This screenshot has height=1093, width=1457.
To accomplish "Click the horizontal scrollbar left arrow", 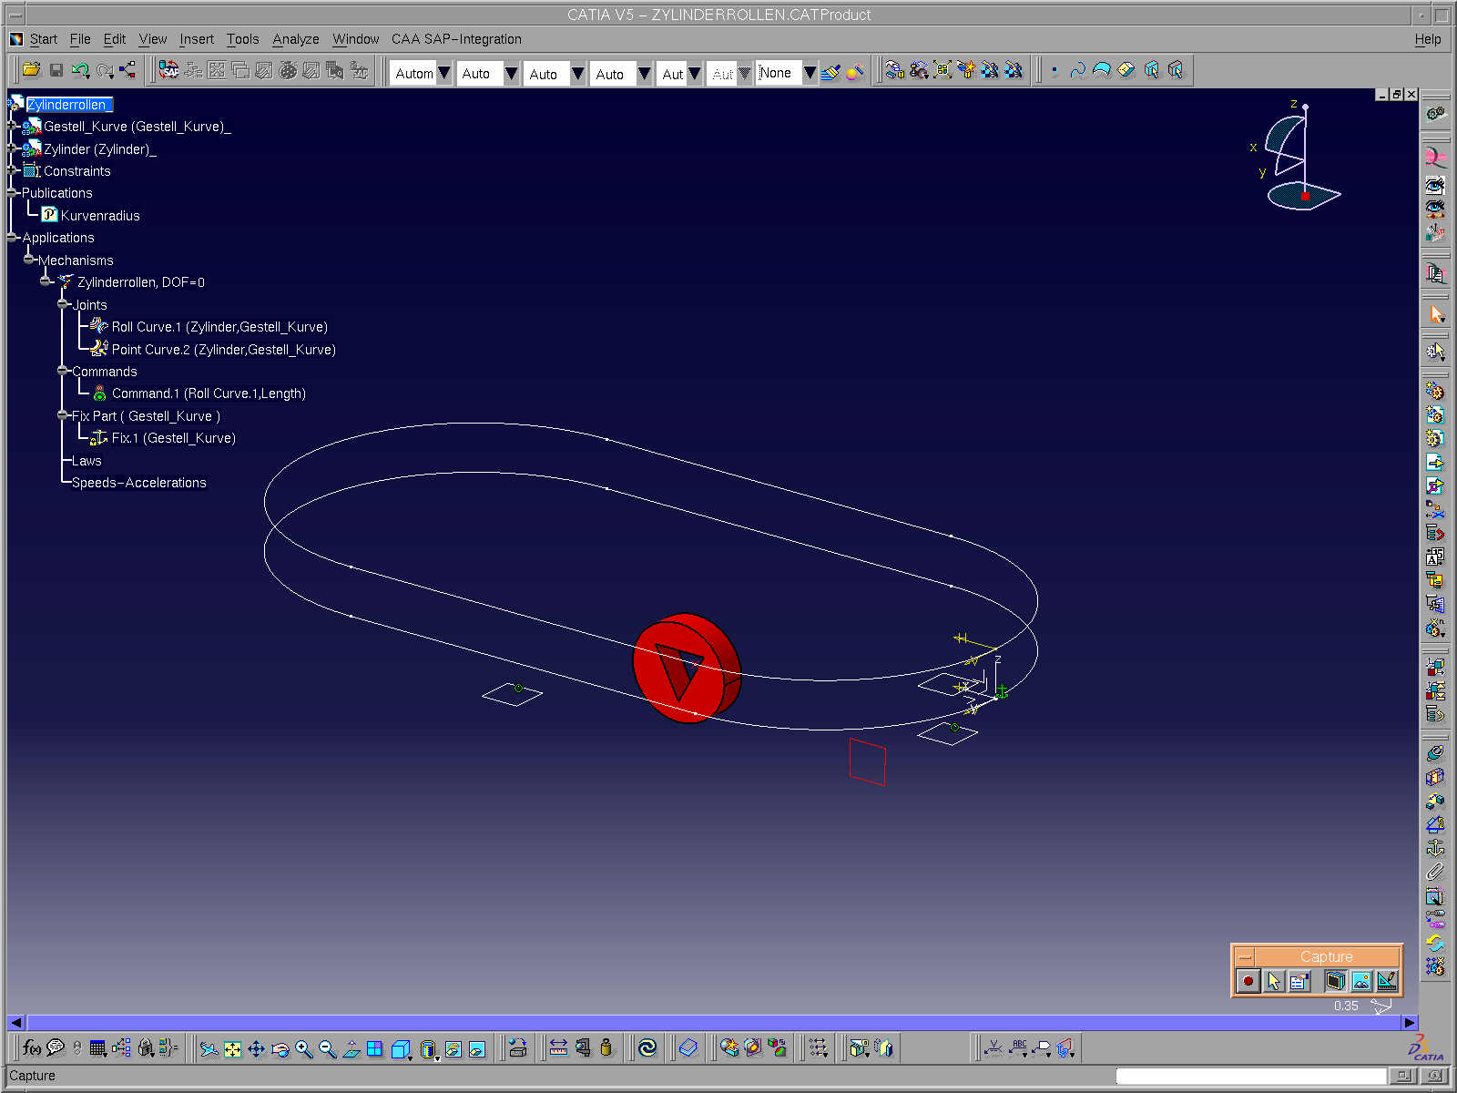I will point(15,1023).
